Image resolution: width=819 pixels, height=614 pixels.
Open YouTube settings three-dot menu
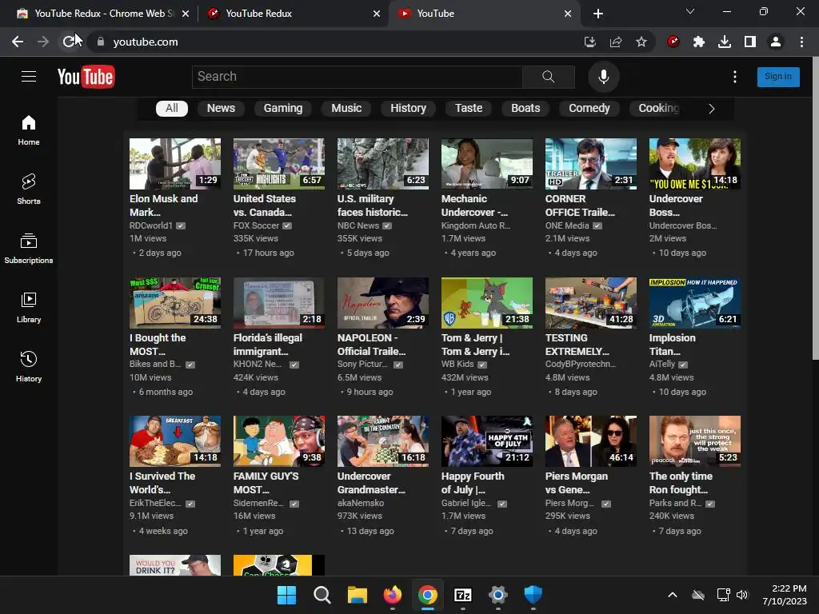(x=735, y=77)
